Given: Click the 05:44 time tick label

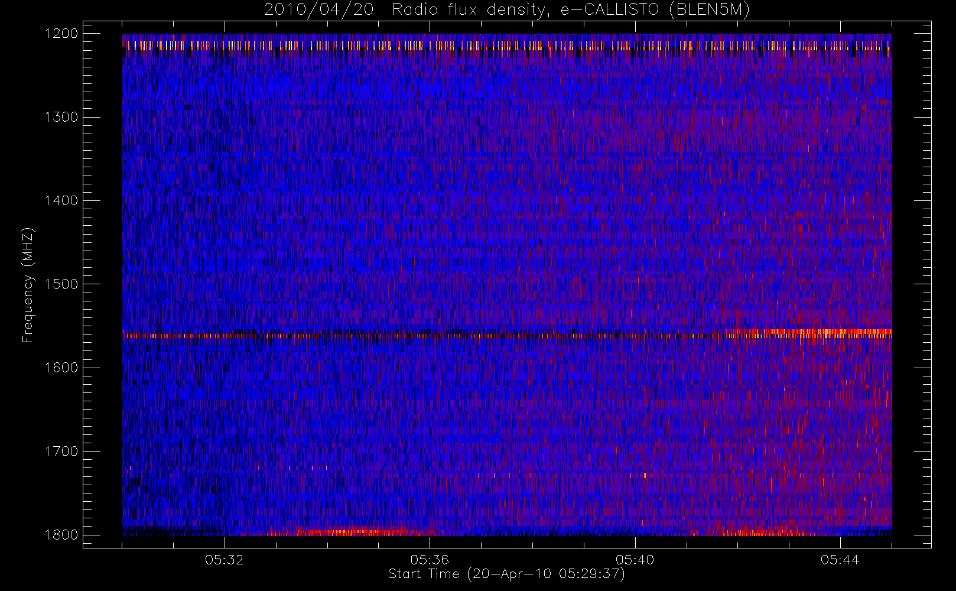Looking at the screenshot, I should pyautogui.click(x=840, y=560).
